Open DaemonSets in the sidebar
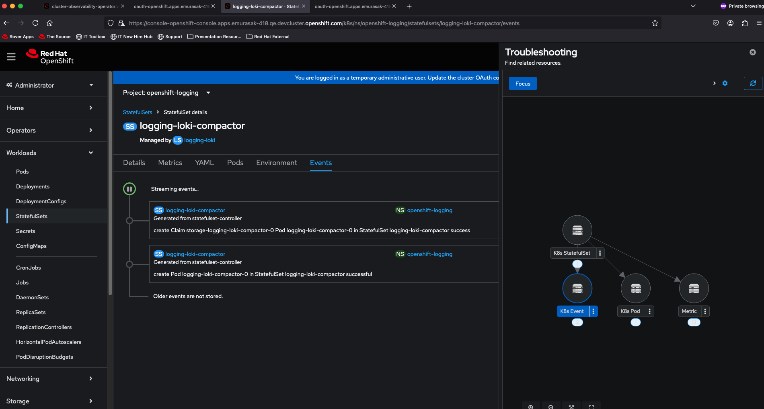The height and width of the screenshot is (409, 764). pos(33,297)
